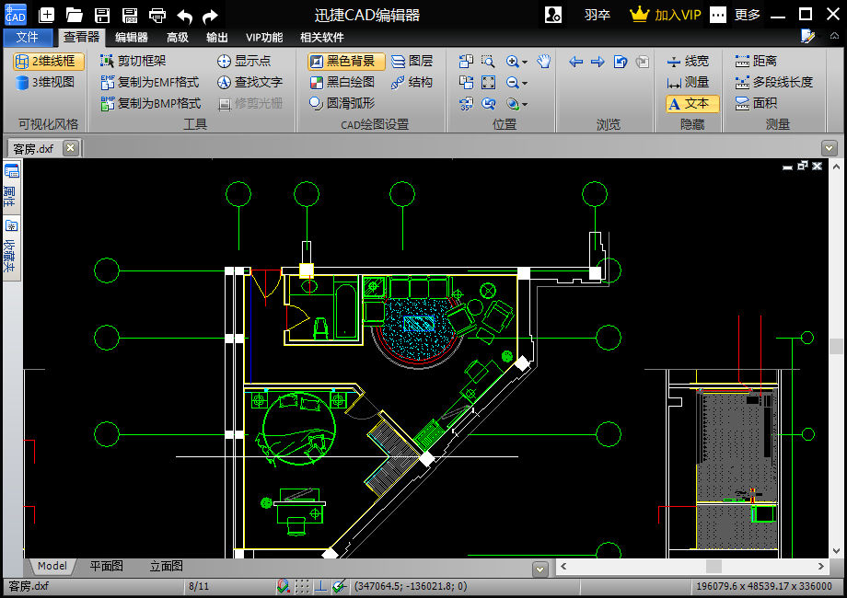Screen dimensions: 847x598
Task: Print the drawing with the printer icon
Action: pos(157,15)
